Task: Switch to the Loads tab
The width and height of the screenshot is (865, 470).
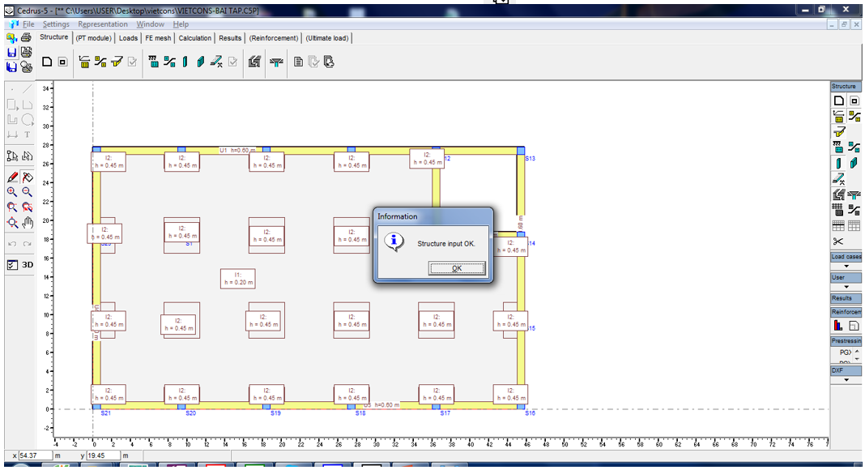Action: tap(128, 38)
